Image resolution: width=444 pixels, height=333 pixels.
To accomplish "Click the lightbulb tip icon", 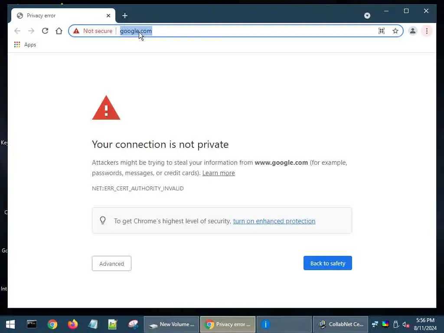I will [x=103, y=220].
